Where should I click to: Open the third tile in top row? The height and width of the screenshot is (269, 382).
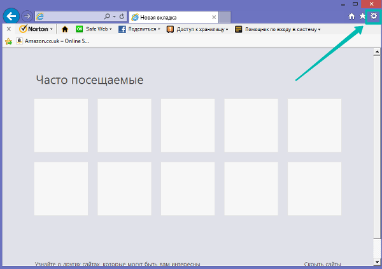pyautogui.click(x=188, y=126)
